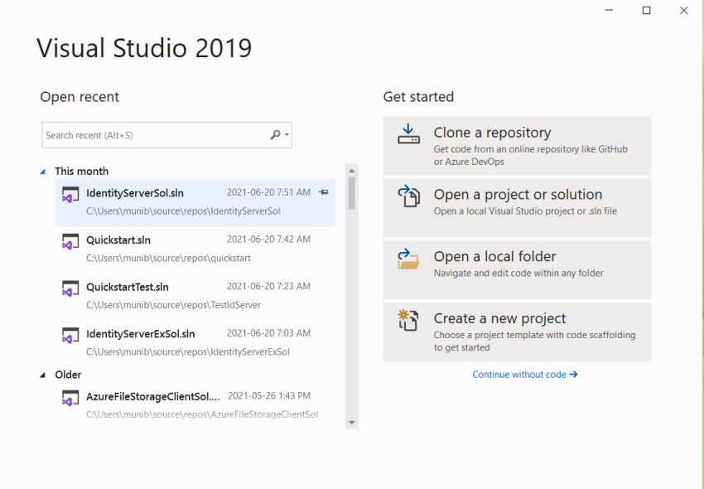
Task: Collapse the Older group
Action: point(41,375)
